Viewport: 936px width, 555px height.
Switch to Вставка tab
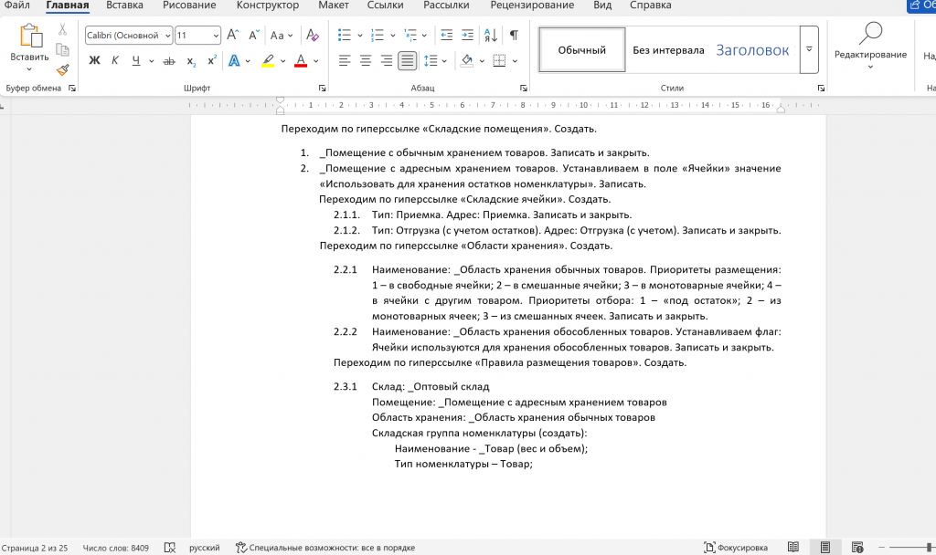coord(124,5)
